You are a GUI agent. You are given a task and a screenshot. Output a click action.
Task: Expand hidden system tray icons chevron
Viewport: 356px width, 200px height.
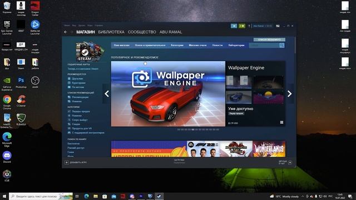[303, 196]
